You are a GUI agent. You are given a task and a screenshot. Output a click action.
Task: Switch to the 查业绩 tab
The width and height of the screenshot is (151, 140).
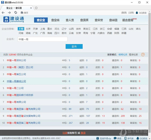pos(55,20)
